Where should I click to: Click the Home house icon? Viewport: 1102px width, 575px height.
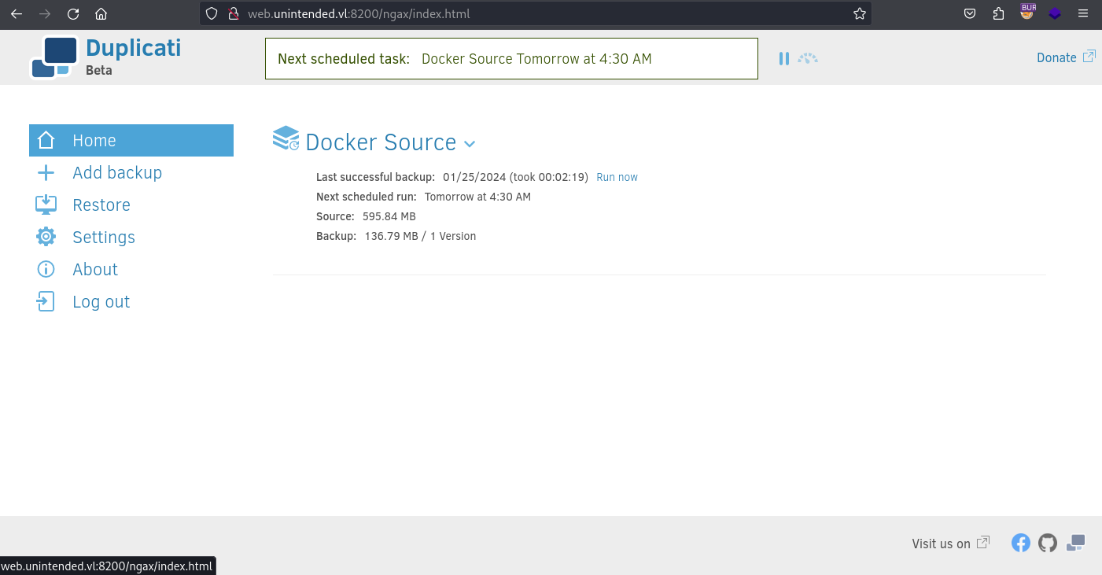click(x=46, y=140)
